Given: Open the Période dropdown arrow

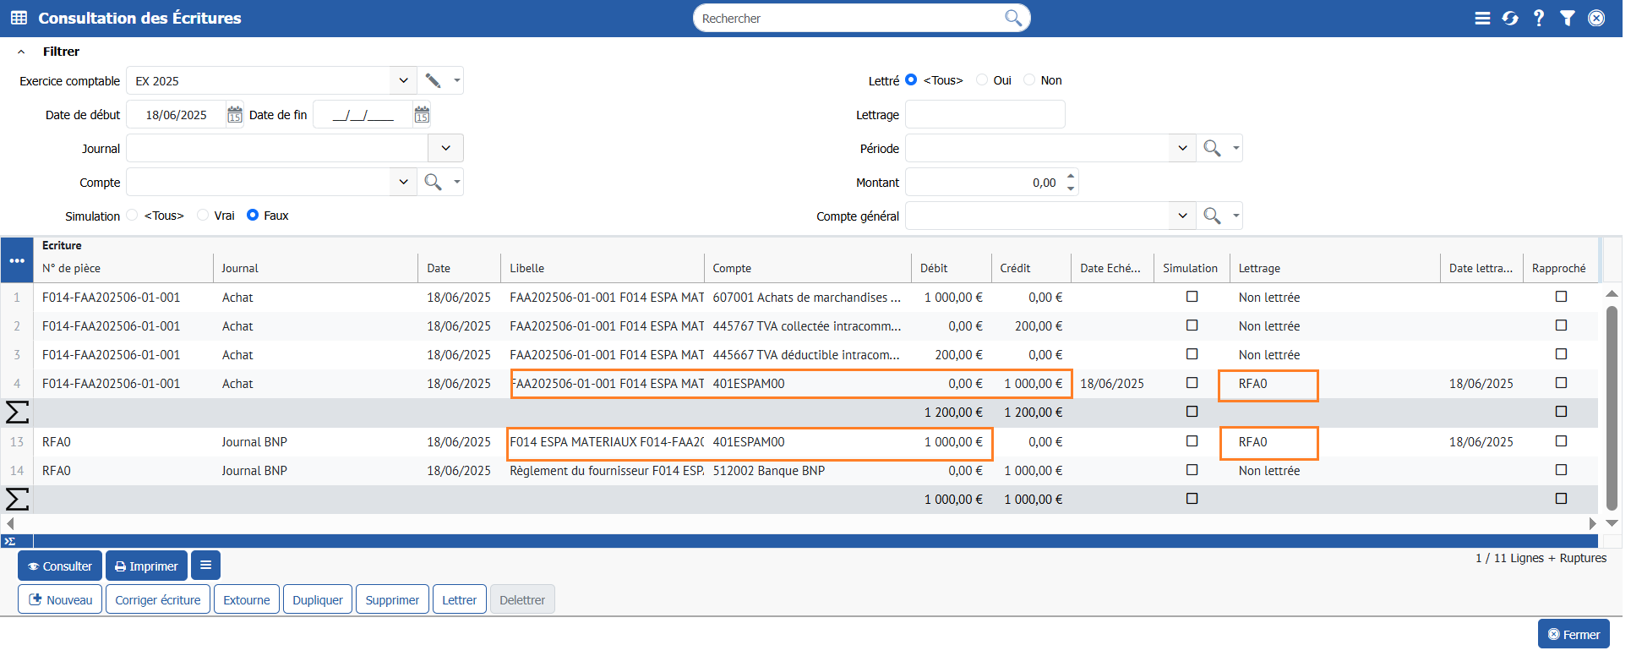Looking at the screenshot, I should [x=1182, y=148].
